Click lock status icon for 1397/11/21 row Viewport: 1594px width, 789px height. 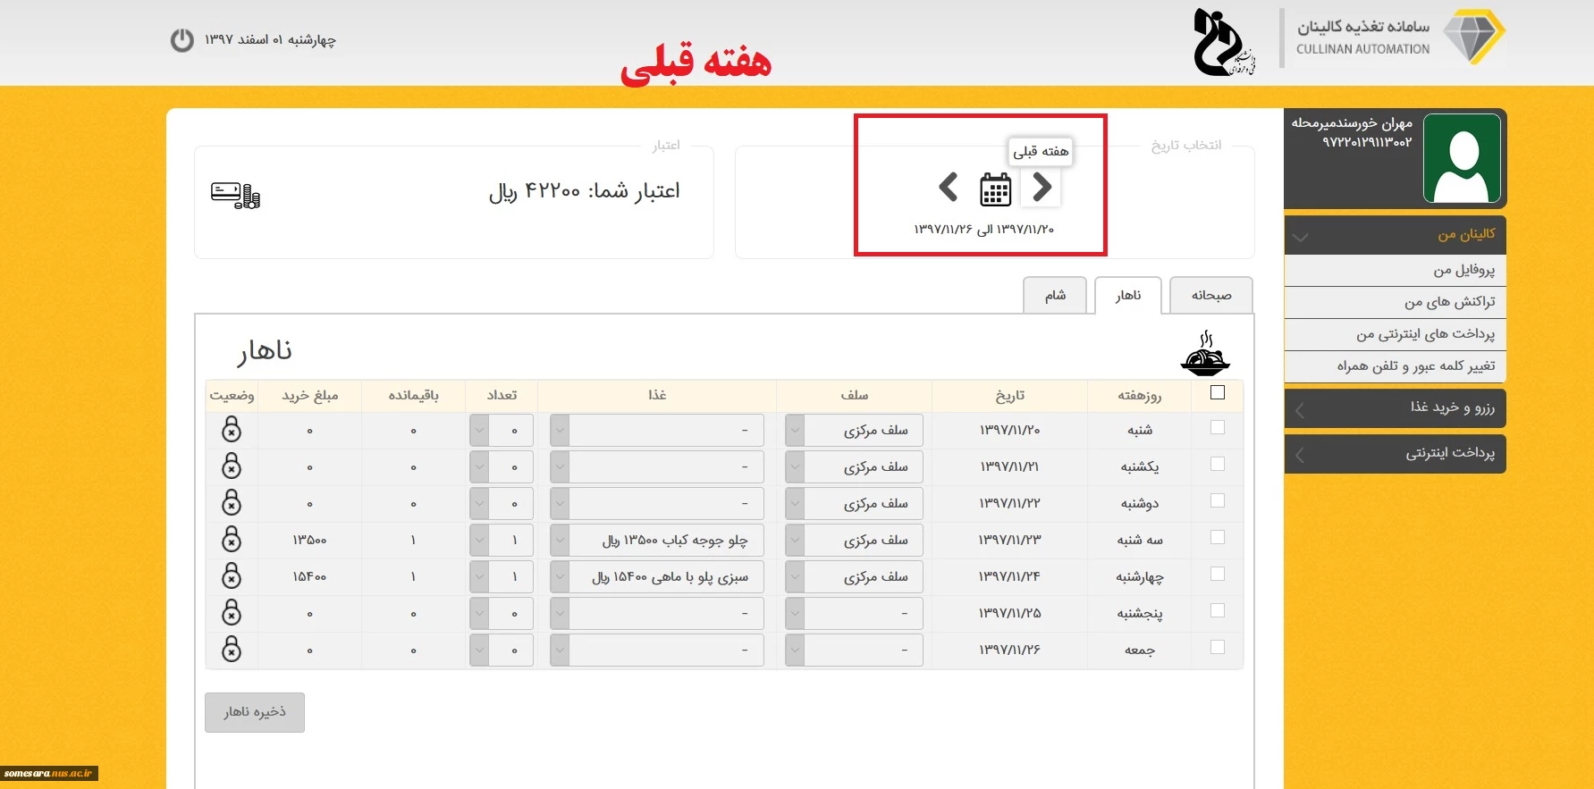pos(232,466)
